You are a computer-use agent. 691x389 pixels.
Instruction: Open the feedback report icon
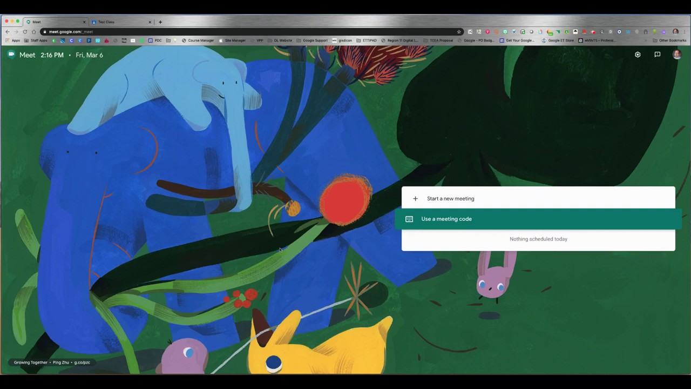pos(657,55)
